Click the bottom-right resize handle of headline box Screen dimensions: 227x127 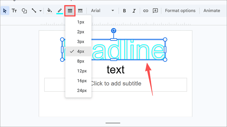[165, 60]
